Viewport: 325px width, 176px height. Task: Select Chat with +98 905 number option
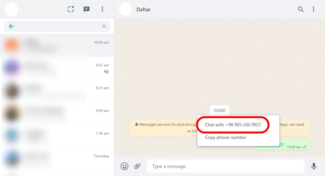pos(233,125)
